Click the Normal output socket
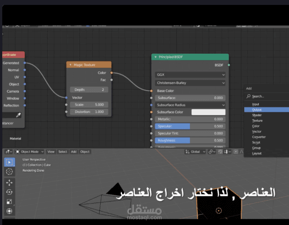This screenshot has width=289, height=225. point(25,70)
